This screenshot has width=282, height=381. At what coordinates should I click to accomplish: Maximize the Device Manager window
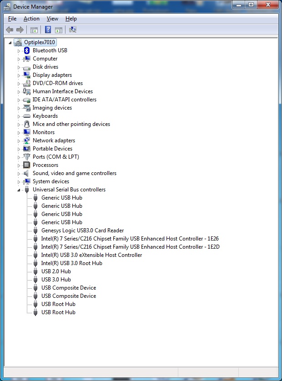click(x=251, y=5)
